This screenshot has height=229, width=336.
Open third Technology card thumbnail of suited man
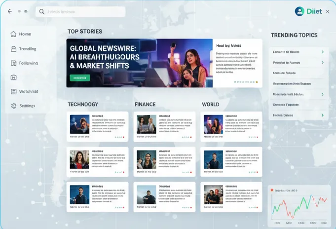click(x=80, y=194)
